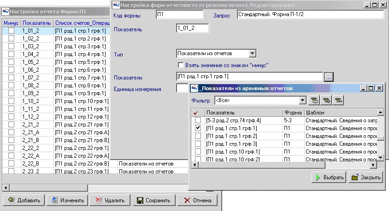389x211 pixels.
Task: Click the list's scroll down arrow
Action: (380, 157)
